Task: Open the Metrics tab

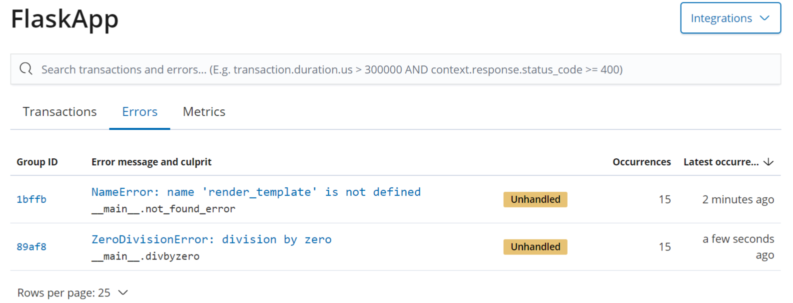Action: coord(204,111)
